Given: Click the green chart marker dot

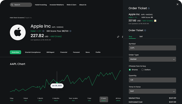Looking at the screenshot, I should (x=57, y=82).
